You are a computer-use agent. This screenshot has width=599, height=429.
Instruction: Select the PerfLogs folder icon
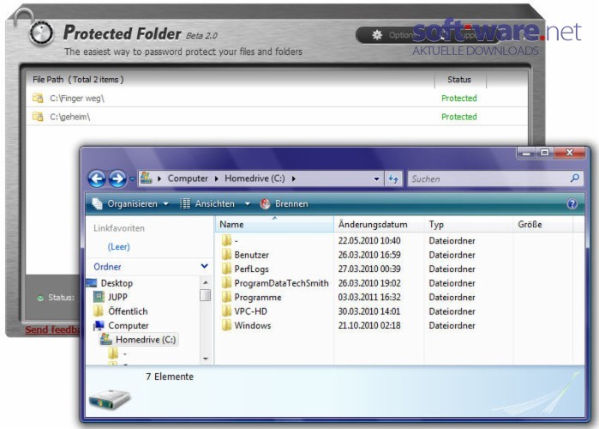coord(226,269)
